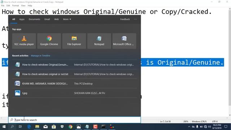
Task: Click the last pinned taskbar app icon
Action: (x=112, y=127)
